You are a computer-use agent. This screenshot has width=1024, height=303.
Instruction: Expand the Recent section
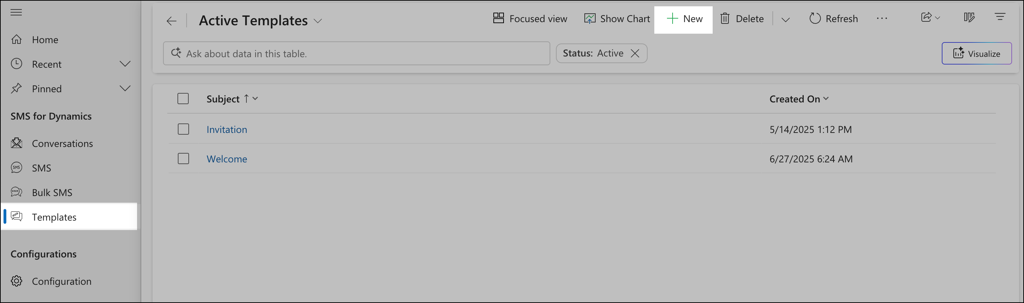[x=125, y=64]
